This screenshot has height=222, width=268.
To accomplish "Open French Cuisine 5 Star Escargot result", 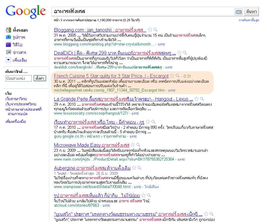I will pyautogui.click(x=111, y=76).
